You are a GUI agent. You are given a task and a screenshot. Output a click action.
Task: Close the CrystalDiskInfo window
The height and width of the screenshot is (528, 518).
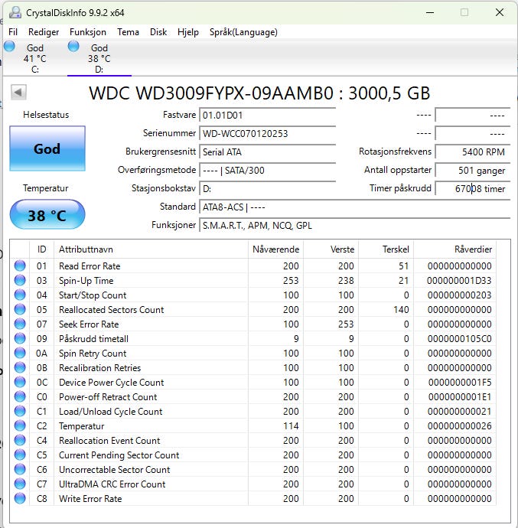(x=500, y=12)
